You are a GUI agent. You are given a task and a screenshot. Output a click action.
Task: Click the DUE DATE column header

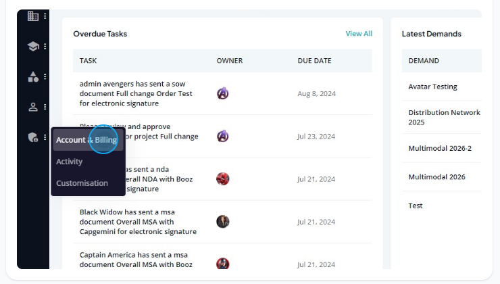(314, 61)
